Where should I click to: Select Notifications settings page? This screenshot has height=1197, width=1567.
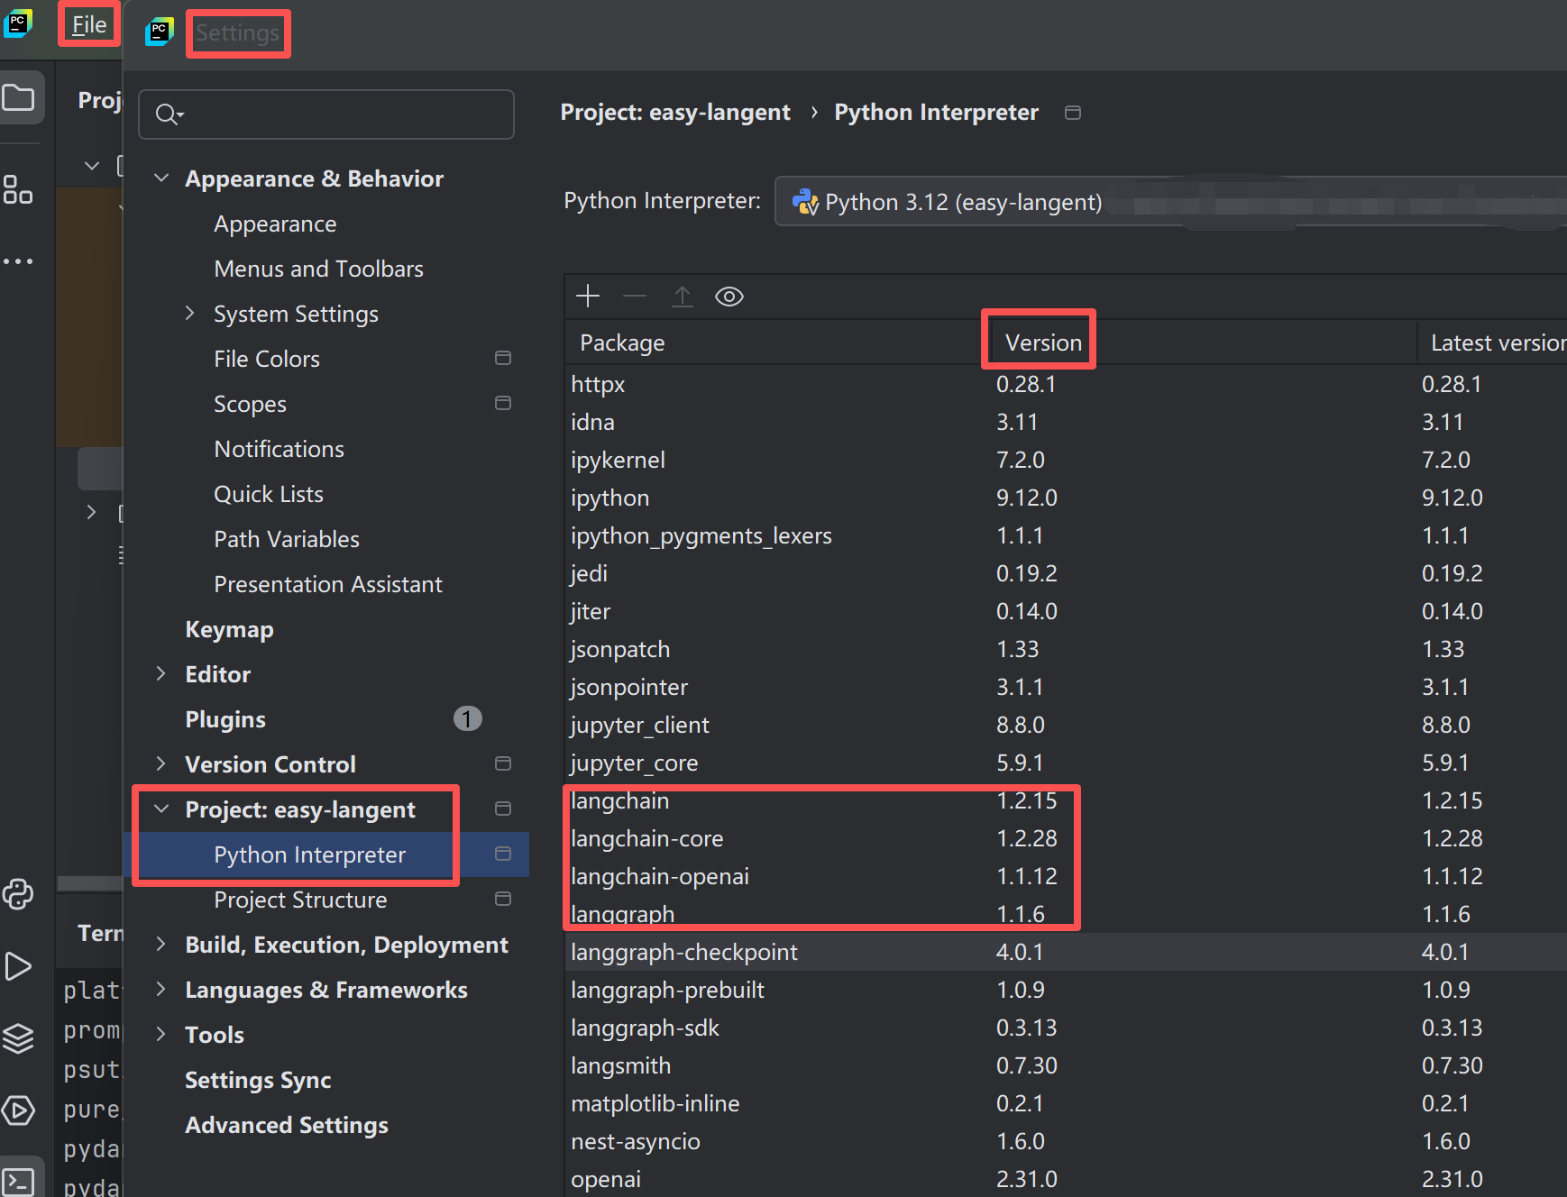[279, 449]
